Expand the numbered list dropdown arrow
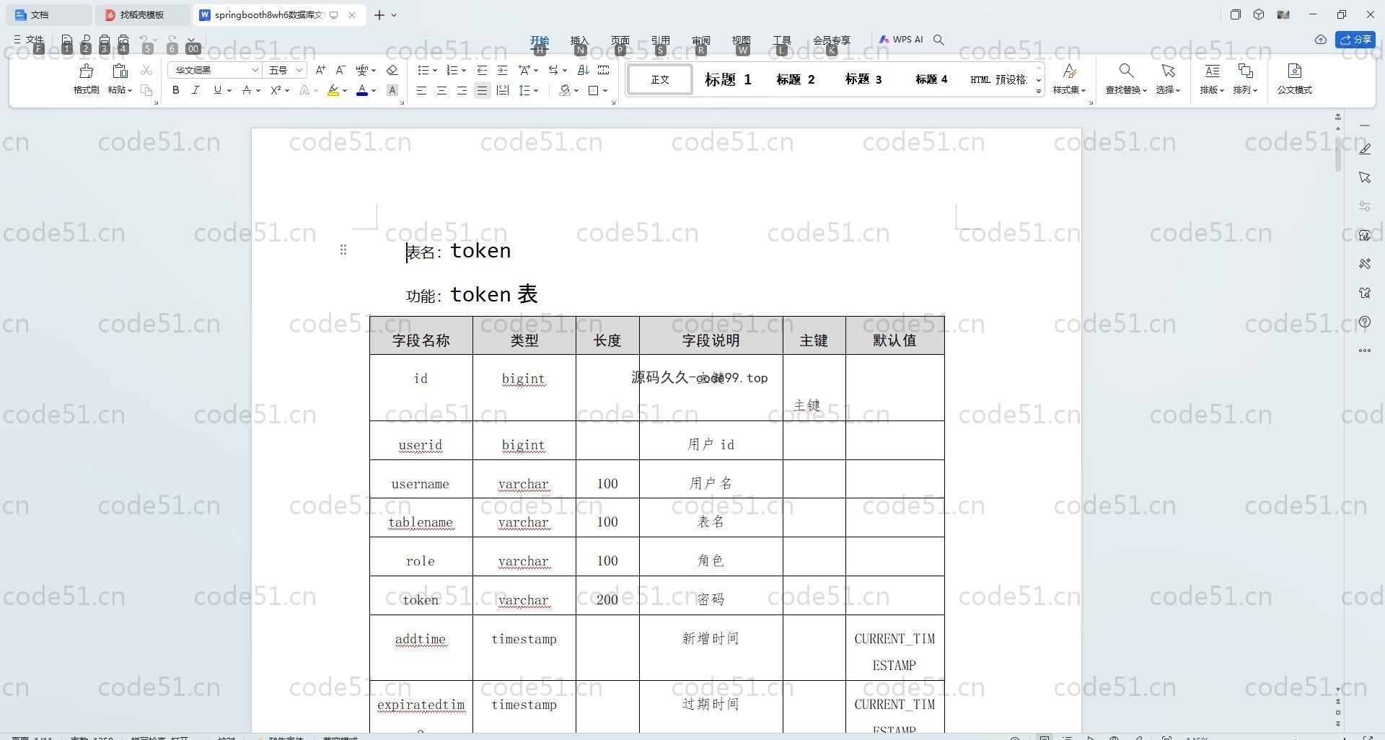The height and width of the screenshot is (740, 1385). [x=464, y=71]
